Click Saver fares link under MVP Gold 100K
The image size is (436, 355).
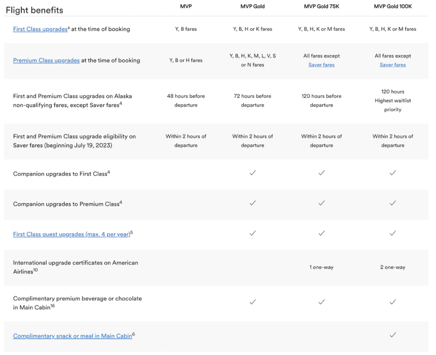pos(393,65)
